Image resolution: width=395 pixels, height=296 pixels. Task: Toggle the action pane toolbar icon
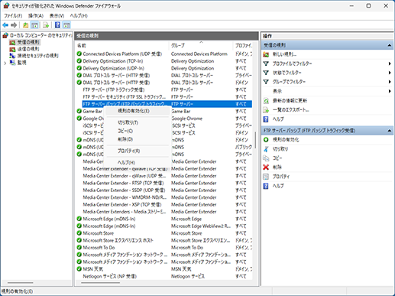click(66, 25)
